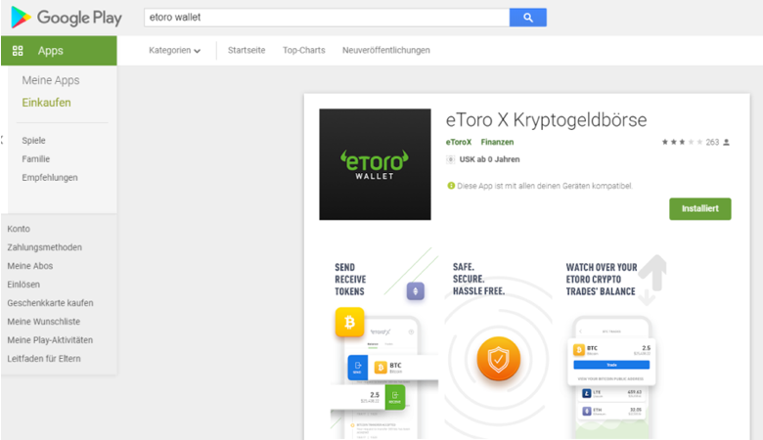Click the reviewers person icon
Image resolution: width=763 pixels, height=440 pixels.
point(726,142)
